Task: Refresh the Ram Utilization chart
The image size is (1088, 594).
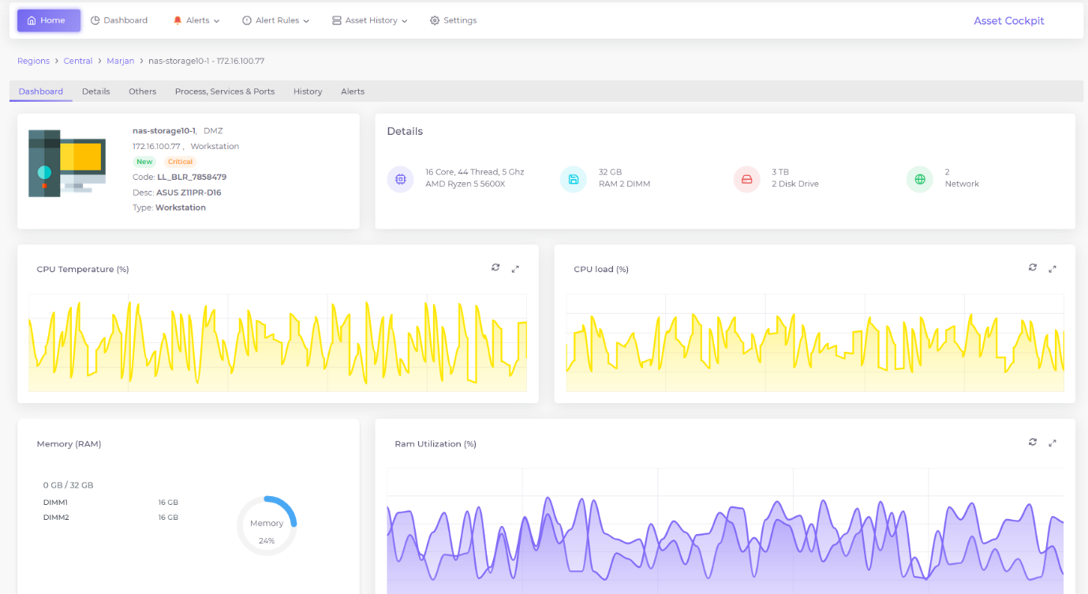Action: (1032, 443)
